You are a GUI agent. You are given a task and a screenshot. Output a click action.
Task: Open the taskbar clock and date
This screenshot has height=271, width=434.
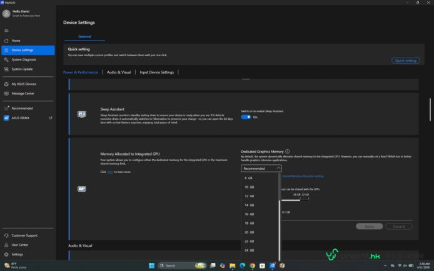[423, 265]
